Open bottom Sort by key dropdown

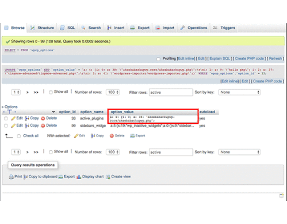[239, 152]
